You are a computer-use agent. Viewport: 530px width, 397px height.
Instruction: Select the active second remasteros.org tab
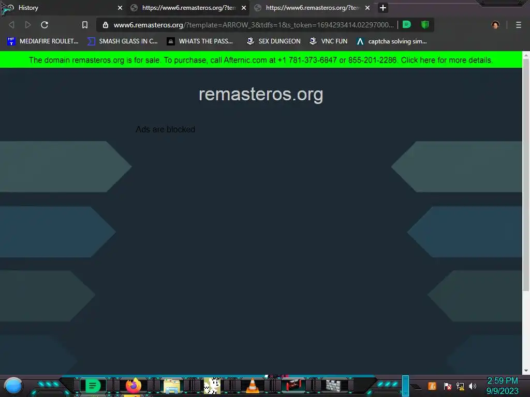188,8
